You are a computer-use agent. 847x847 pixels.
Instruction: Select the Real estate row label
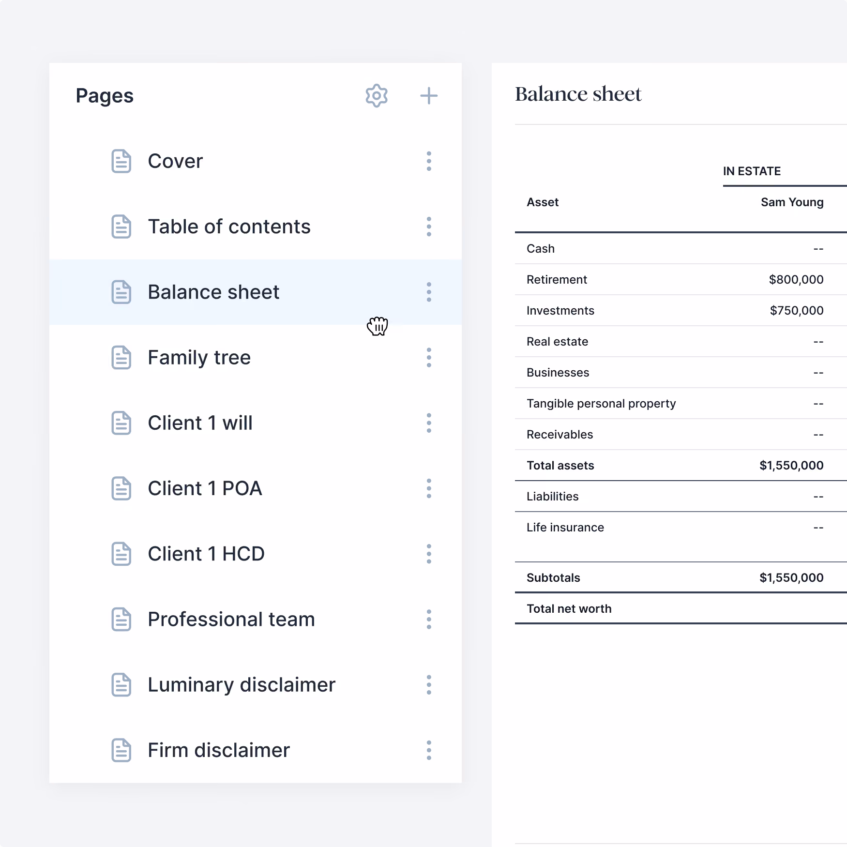point(558,342)
